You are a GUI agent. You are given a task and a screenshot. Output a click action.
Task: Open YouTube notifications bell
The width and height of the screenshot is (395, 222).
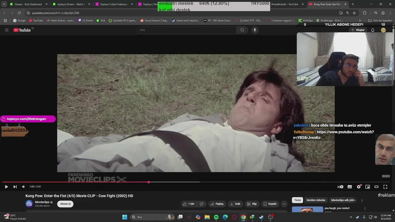(373, 30)
